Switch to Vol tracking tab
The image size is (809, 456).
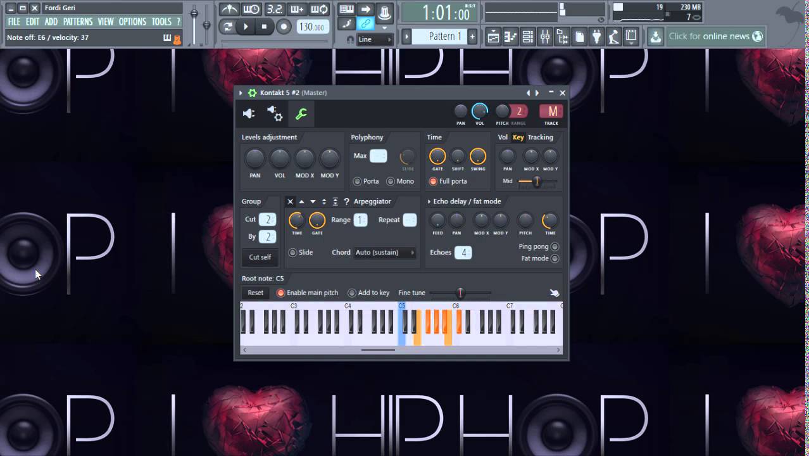coord(503,137)
